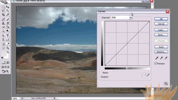
Task: Select the Custom Shape tool
Action: pyautogui.click(x=8, y=39)
